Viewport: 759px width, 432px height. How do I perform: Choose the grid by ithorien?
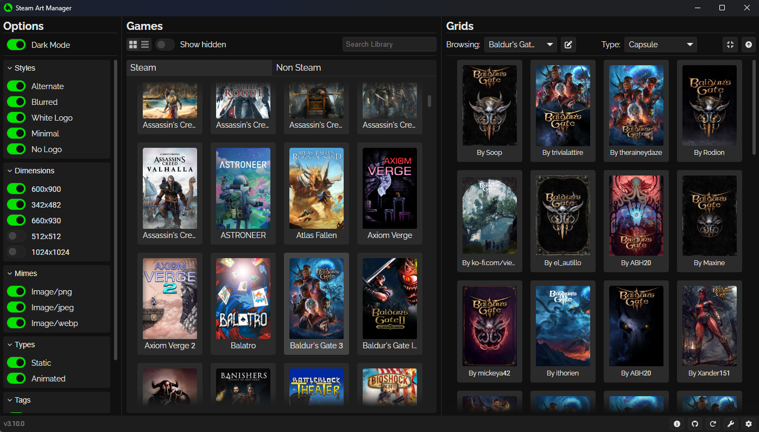pos(563,331)
